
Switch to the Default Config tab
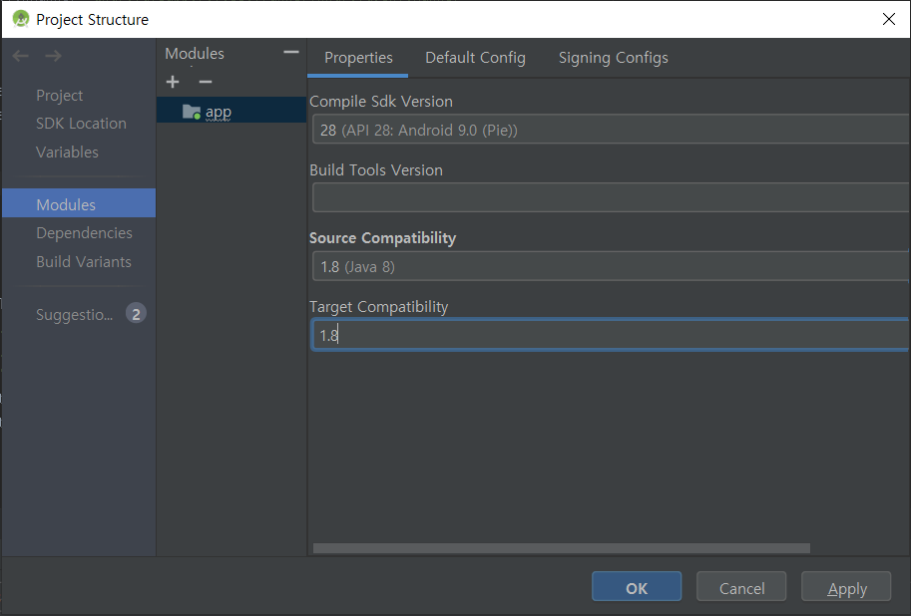[x=475, y=58]
